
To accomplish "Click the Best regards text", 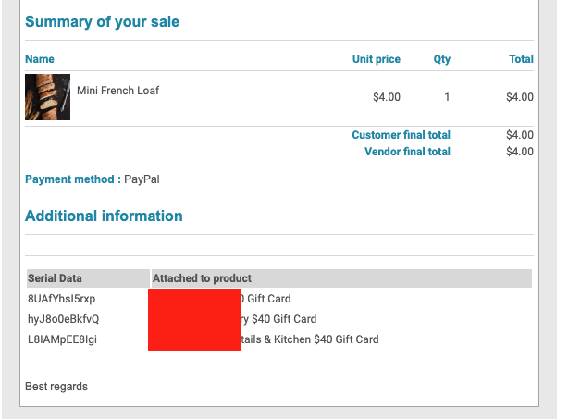I will [56, 387].
